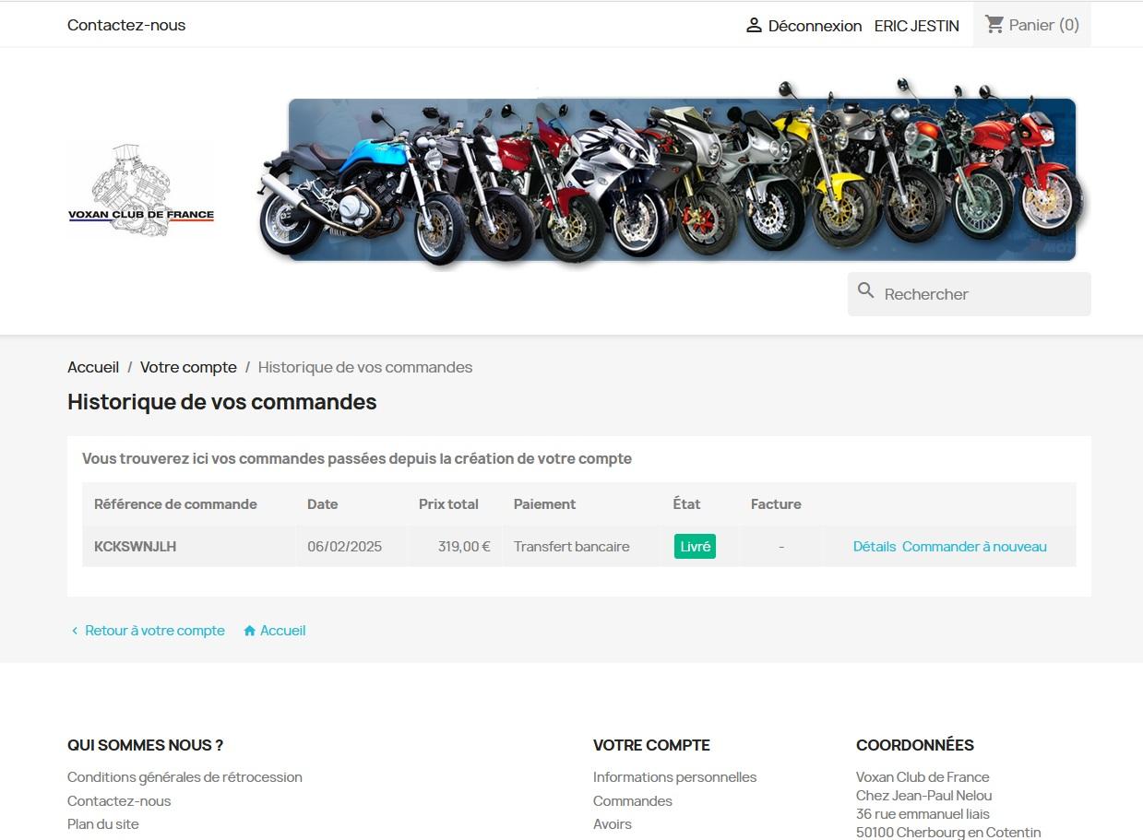Image resolution: width=1143 pixels, height=840 pixels.
Task: Click the shopping cart icon
Action: (x=994, y=25)
